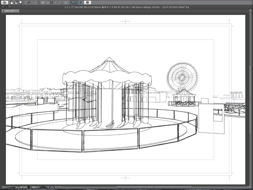Adjust the canvas rotation slider
Screen dimensions: 253x190
coord(43,187)
